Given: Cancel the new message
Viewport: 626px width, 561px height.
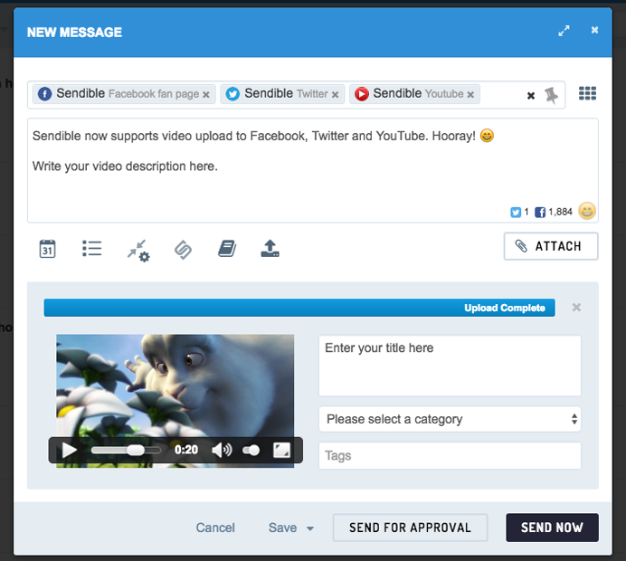Looking at the screenshot, I should click(x=215, y=528).
